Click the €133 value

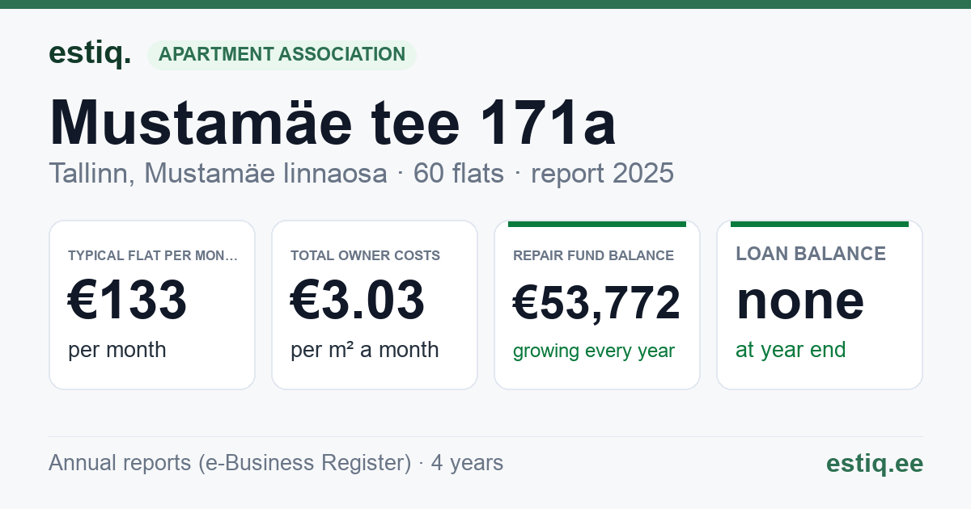[x=128, y=301]
